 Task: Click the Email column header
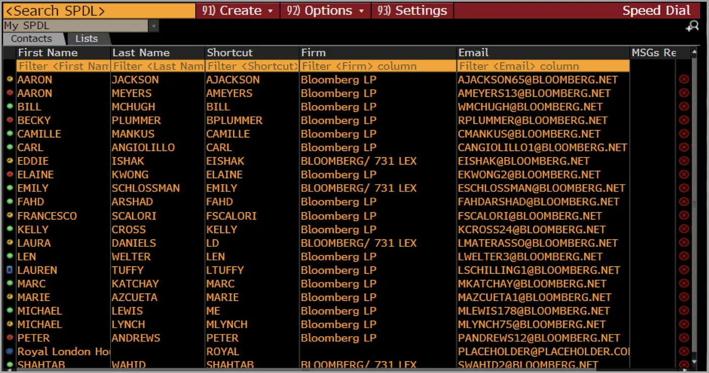pos(543,53)
